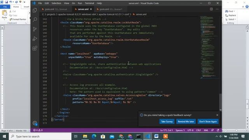
Task: Open the Run menu
Action: (80, 3)
